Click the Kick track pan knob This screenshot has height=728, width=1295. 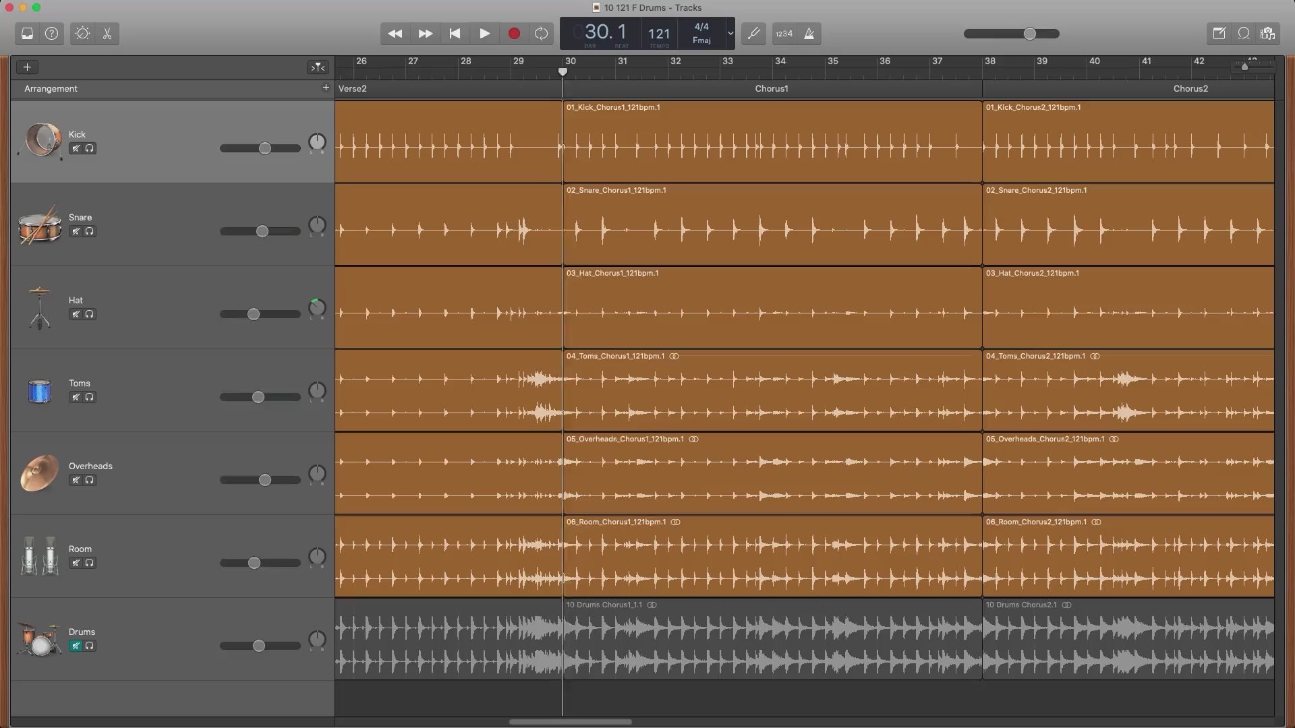317,142
